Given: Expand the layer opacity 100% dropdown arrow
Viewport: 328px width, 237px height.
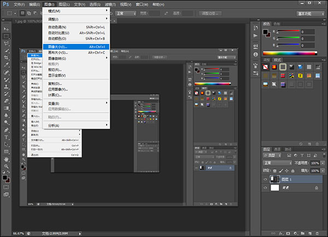Looking at the screenshot, I should click(322, 163).
